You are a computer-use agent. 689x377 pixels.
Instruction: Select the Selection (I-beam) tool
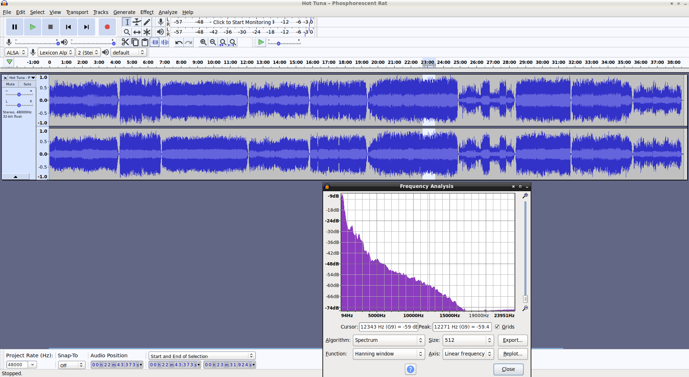(127, 22)
